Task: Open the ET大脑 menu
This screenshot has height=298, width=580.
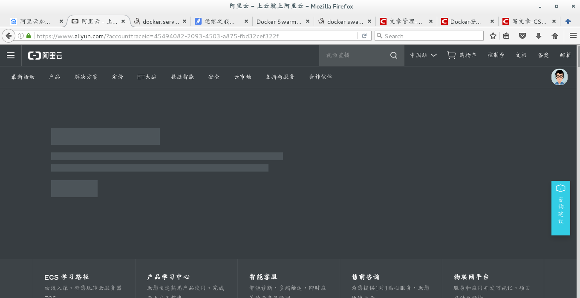Action: click(147, 77)
